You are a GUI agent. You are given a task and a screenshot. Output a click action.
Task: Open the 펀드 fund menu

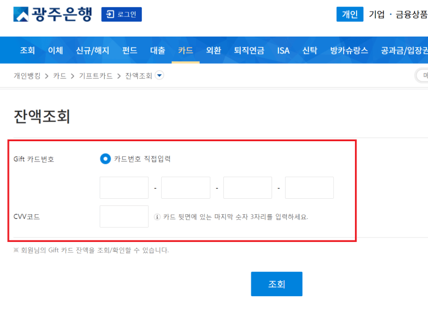[x=130, y=50]
